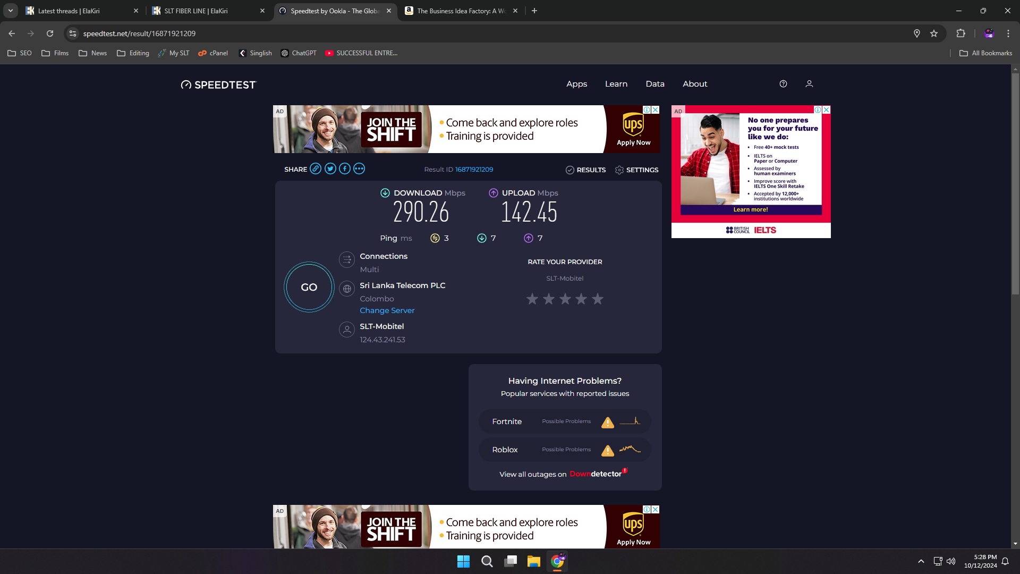Close the IELTS sidebar ad
This screenshot has height=574, width=1020.
[x=827, y=109]
